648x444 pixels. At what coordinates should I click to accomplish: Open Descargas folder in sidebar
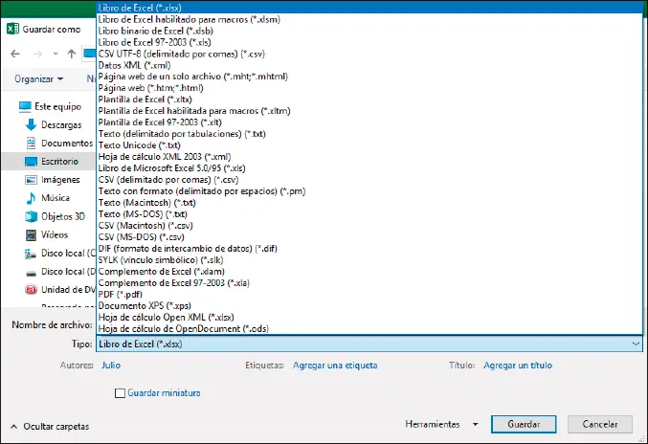point(61,124)
